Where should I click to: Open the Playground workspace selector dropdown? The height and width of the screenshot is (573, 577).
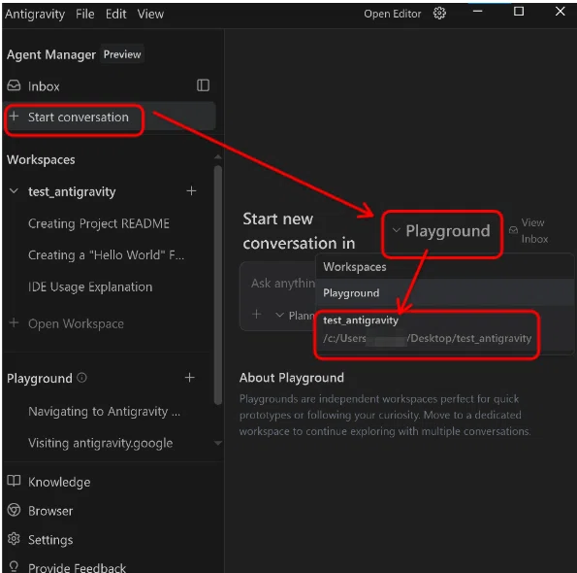pos(442,231)
